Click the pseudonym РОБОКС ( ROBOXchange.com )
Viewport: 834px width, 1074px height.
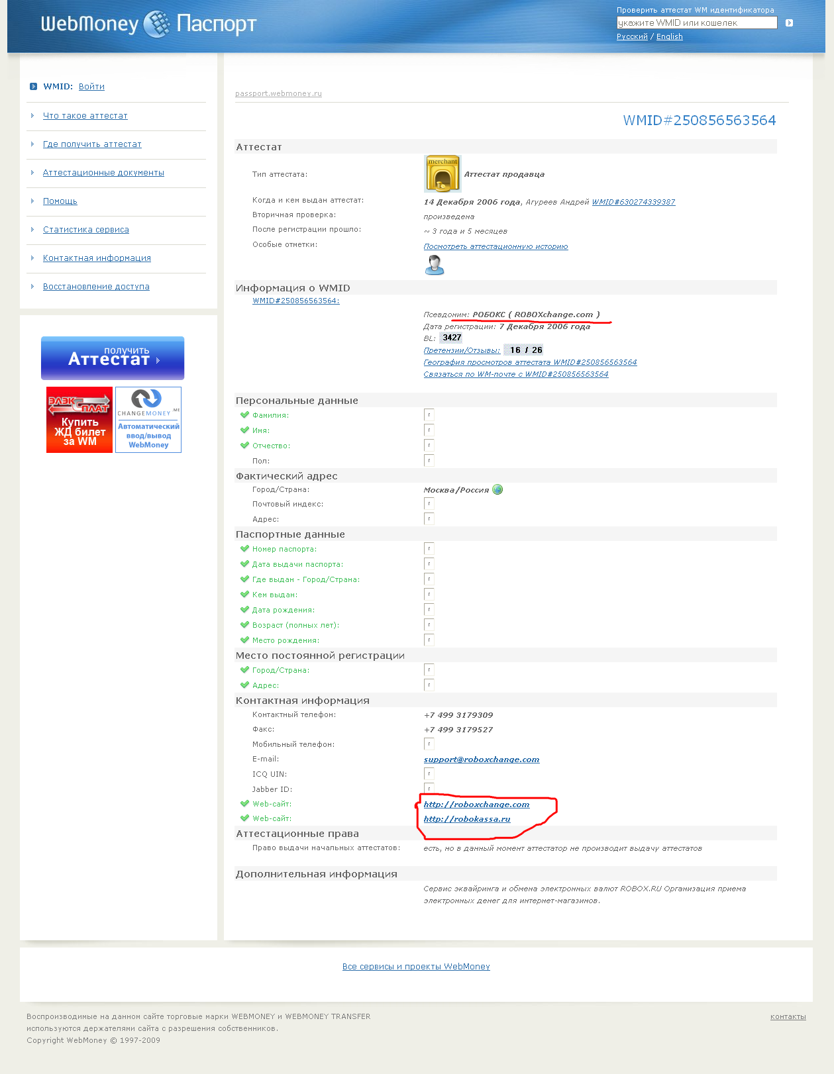536,315
